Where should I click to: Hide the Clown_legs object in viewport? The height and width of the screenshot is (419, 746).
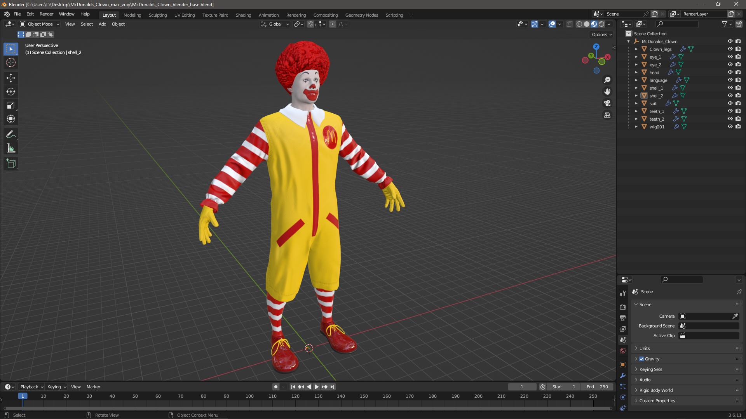tap(730, 49)
